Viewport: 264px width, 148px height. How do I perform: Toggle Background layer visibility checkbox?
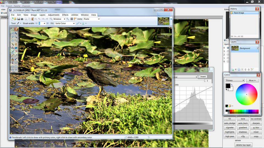click(x=258, y=48)
